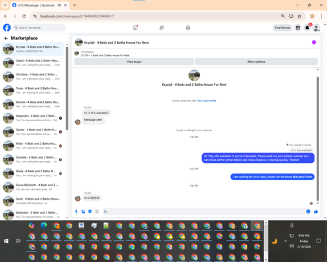This screenshot has width=327, height=262.
Task: Open the View buyer profile link
Action: [x=207, y=101]
